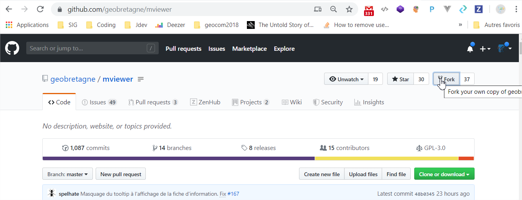Open the zoom magnifier icon in address bar
Screen dimensions: 522x200
tap(333, 9)
